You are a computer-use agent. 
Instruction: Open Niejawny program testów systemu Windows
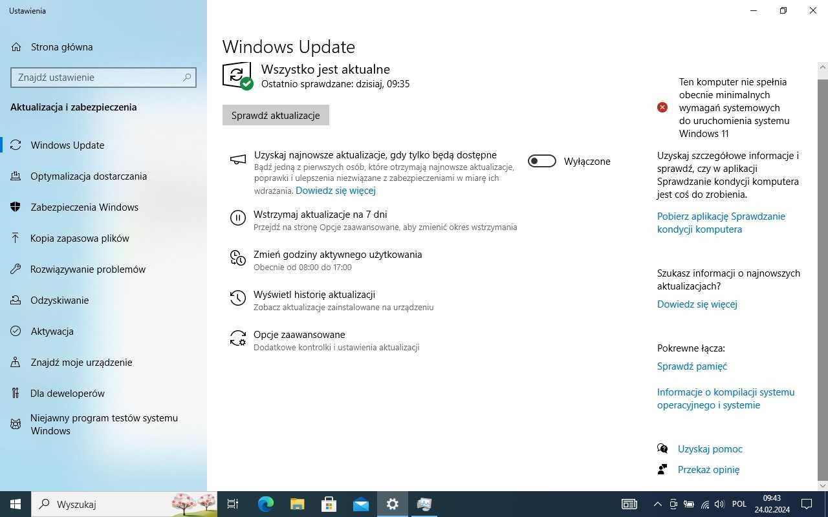[103, 425]
